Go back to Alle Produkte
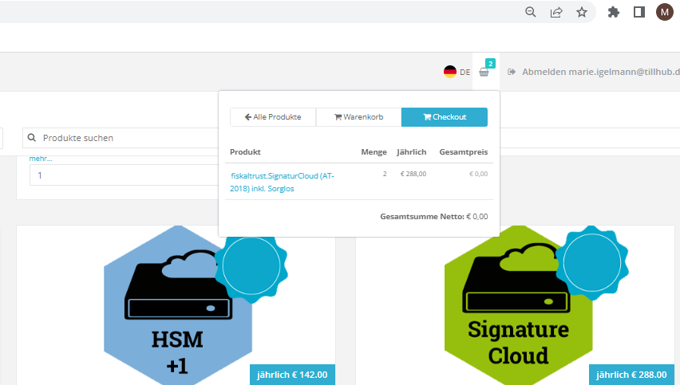This screenshot has width=680, height=385. (x=273, y=117)
